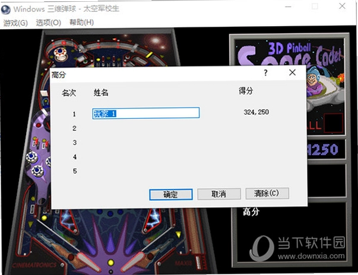
Task: Click rank number 1
Action: 74,114
